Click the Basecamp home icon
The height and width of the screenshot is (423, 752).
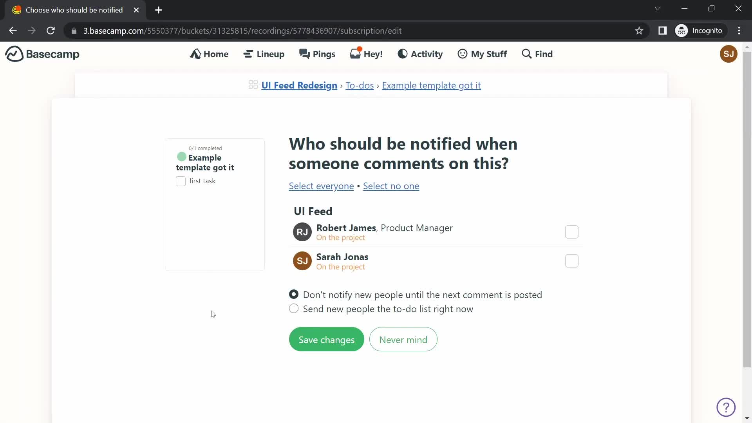13,54
